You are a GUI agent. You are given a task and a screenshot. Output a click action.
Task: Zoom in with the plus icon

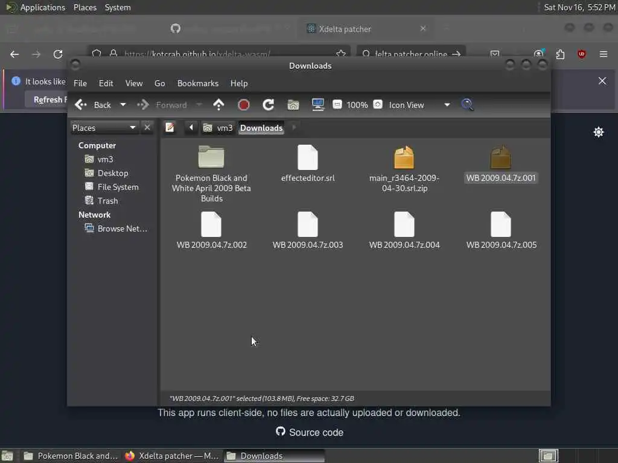coord(378,104)
